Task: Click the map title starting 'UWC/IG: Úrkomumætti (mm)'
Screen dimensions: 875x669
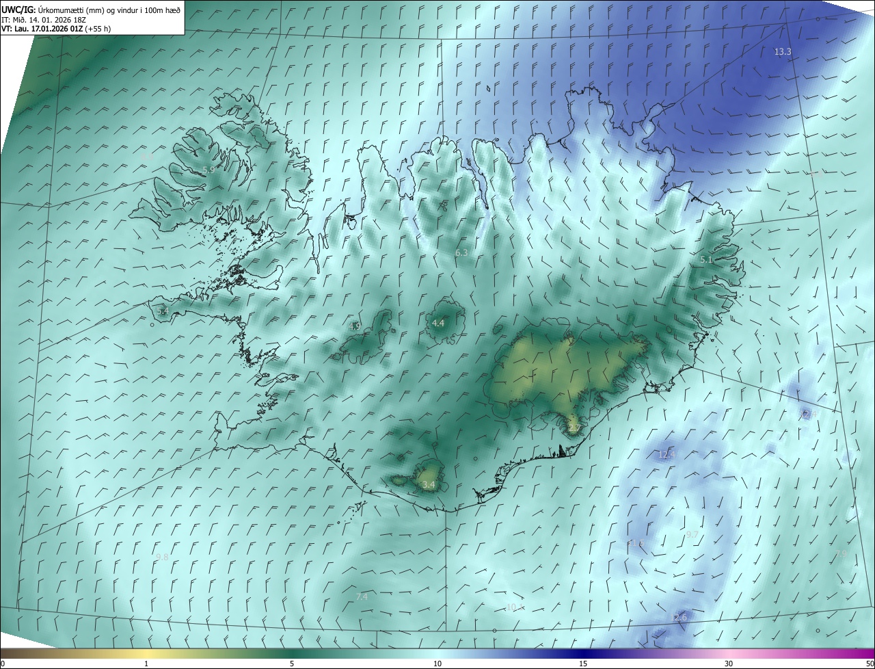Action: [x=90, y=10]
